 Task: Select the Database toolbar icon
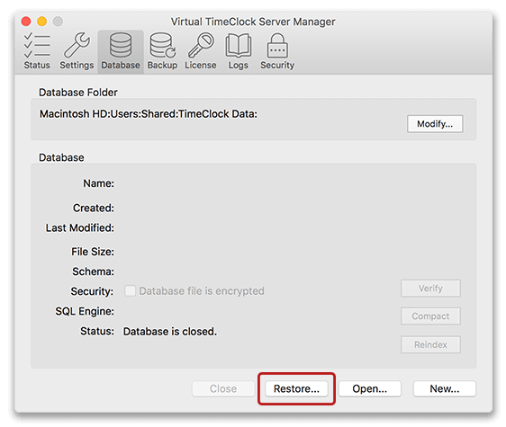pyautogui.click(x=121, y=51)
